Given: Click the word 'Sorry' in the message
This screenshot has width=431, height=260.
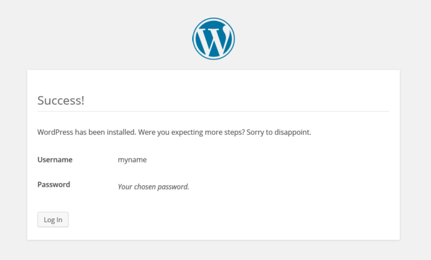Looking at the screenshot, I should tap(255, 132).
